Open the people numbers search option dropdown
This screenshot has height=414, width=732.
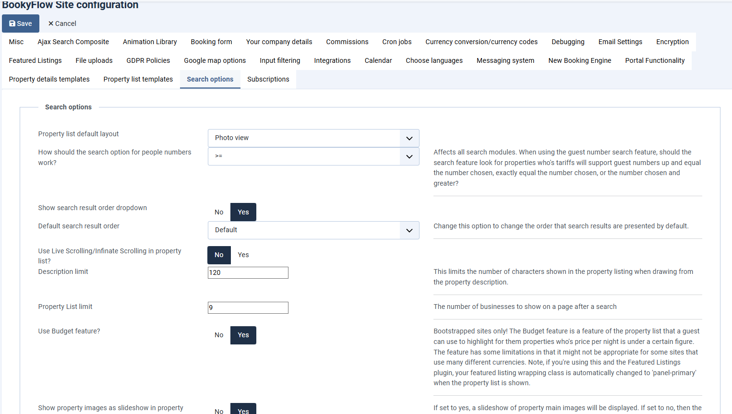(313, 156)
